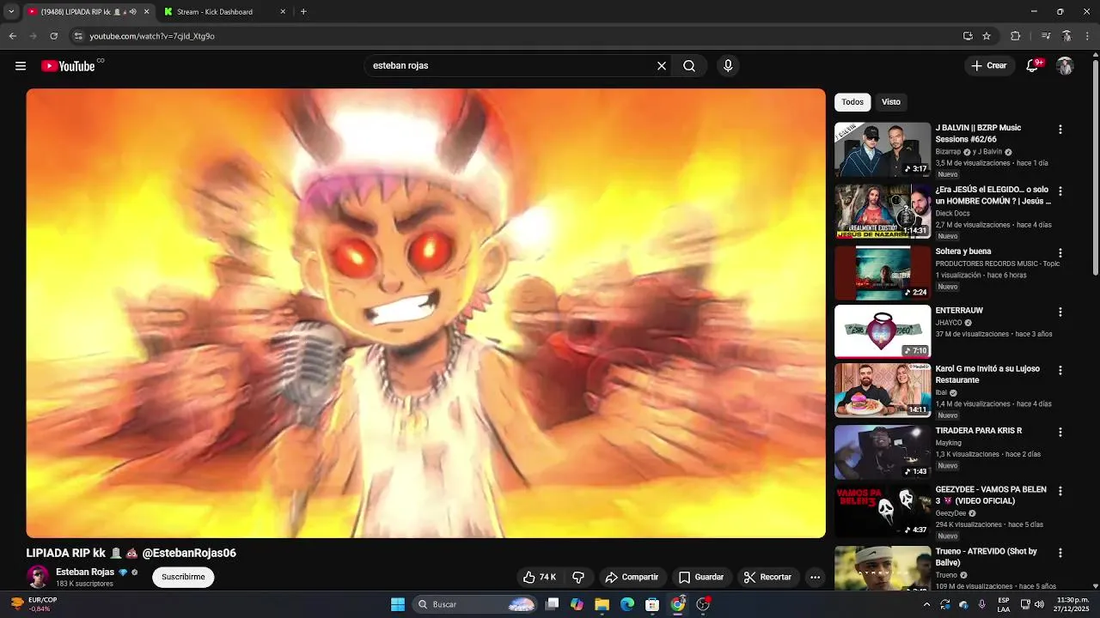Screen dimensions: 1100x618
Task: Click the magnifier search button
Action: (689, 66)
